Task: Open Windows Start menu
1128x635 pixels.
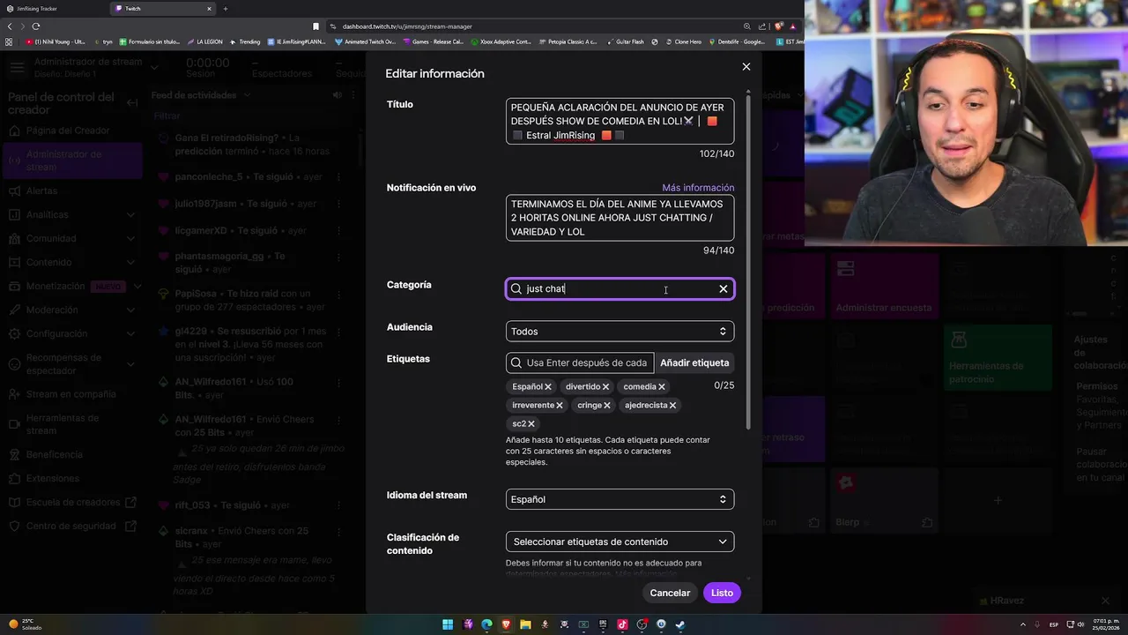Action: (x=448, y=624)
